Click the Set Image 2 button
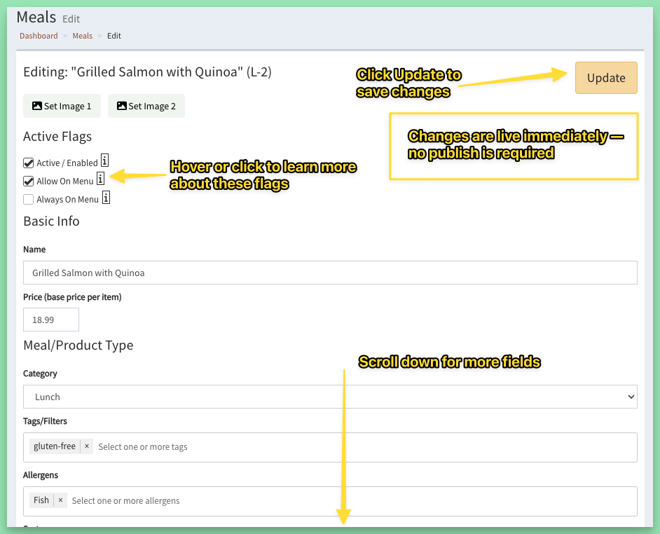660x534 pixels. [146, 106]
